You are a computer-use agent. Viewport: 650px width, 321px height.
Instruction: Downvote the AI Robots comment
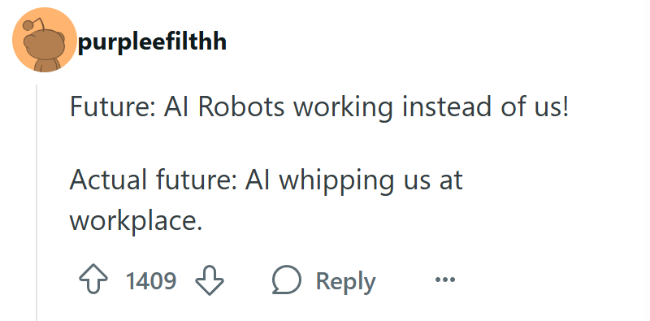coord(210,280)
